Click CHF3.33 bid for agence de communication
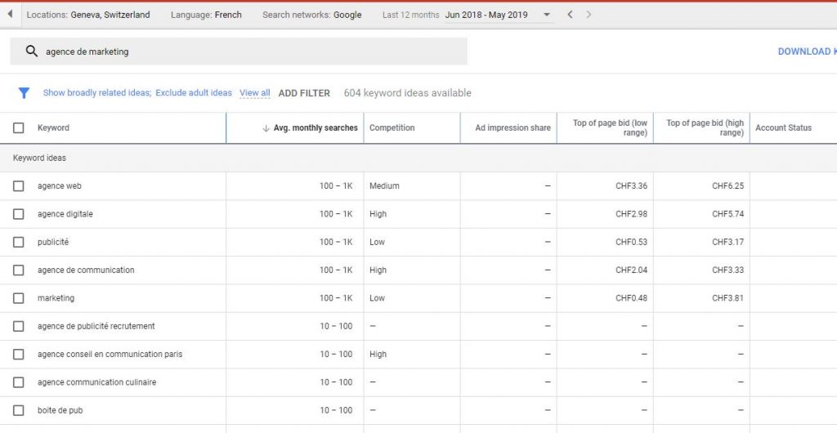Screen dimensions: 837x433 point(727,270)
